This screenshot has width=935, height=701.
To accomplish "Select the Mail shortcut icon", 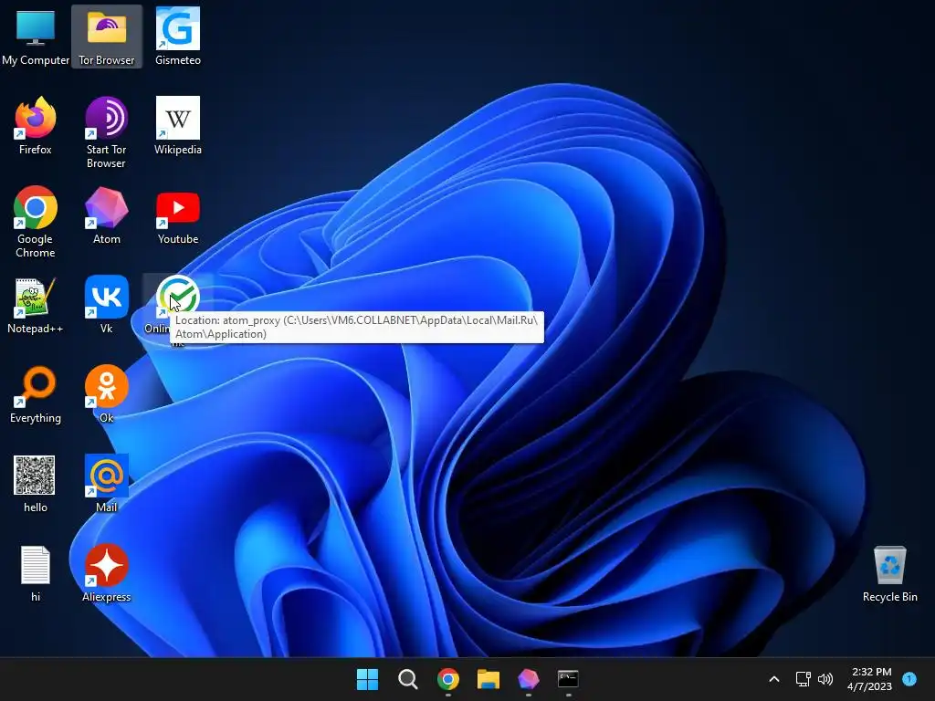I will (x=107, y=484).
